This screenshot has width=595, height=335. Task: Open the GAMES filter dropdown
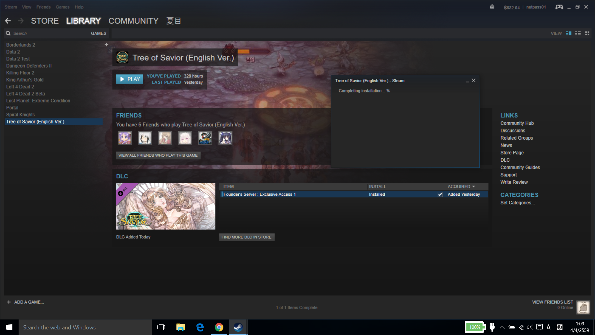click(x=99, y=33)
